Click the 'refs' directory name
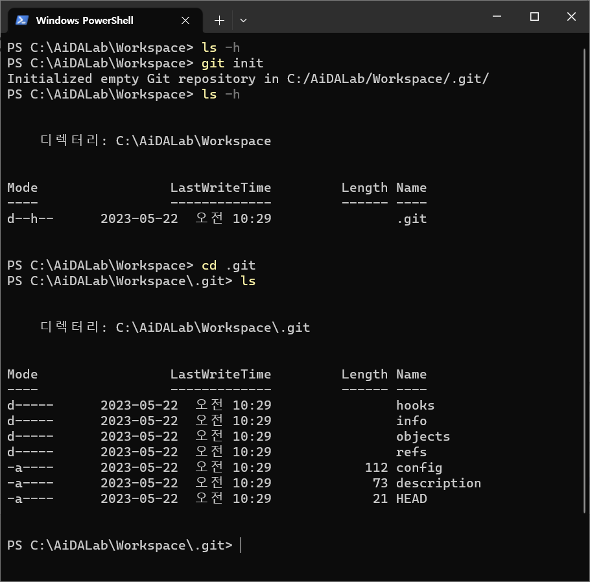 click(x=411, y=452)
